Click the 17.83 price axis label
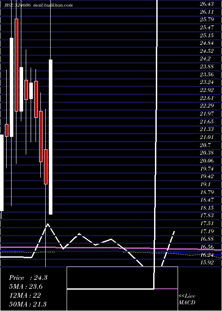The image size is (222, 311). pyautogui.click(x=206, y=215)
